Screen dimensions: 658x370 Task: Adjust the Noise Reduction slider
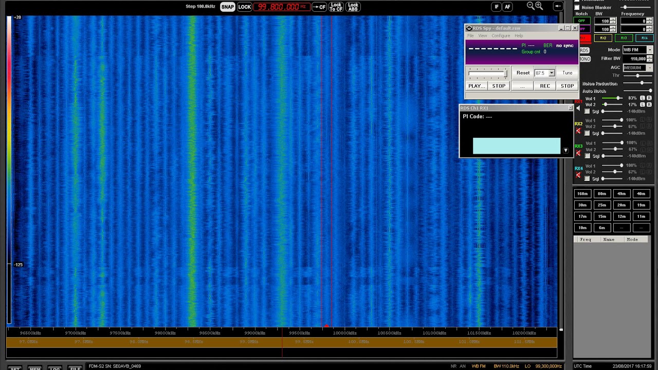[637, 83]
